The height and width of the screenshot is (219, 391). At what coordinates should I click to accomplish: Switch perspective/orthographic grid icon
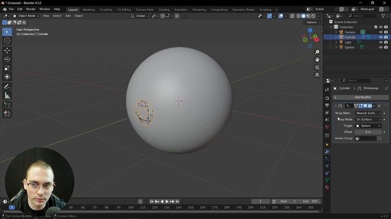[317, 75]
